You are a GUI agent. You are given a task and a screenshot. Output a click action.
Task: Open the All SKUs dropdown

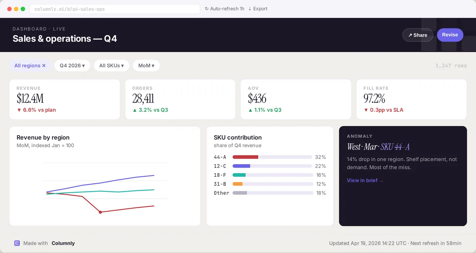(x=112, y=65)
